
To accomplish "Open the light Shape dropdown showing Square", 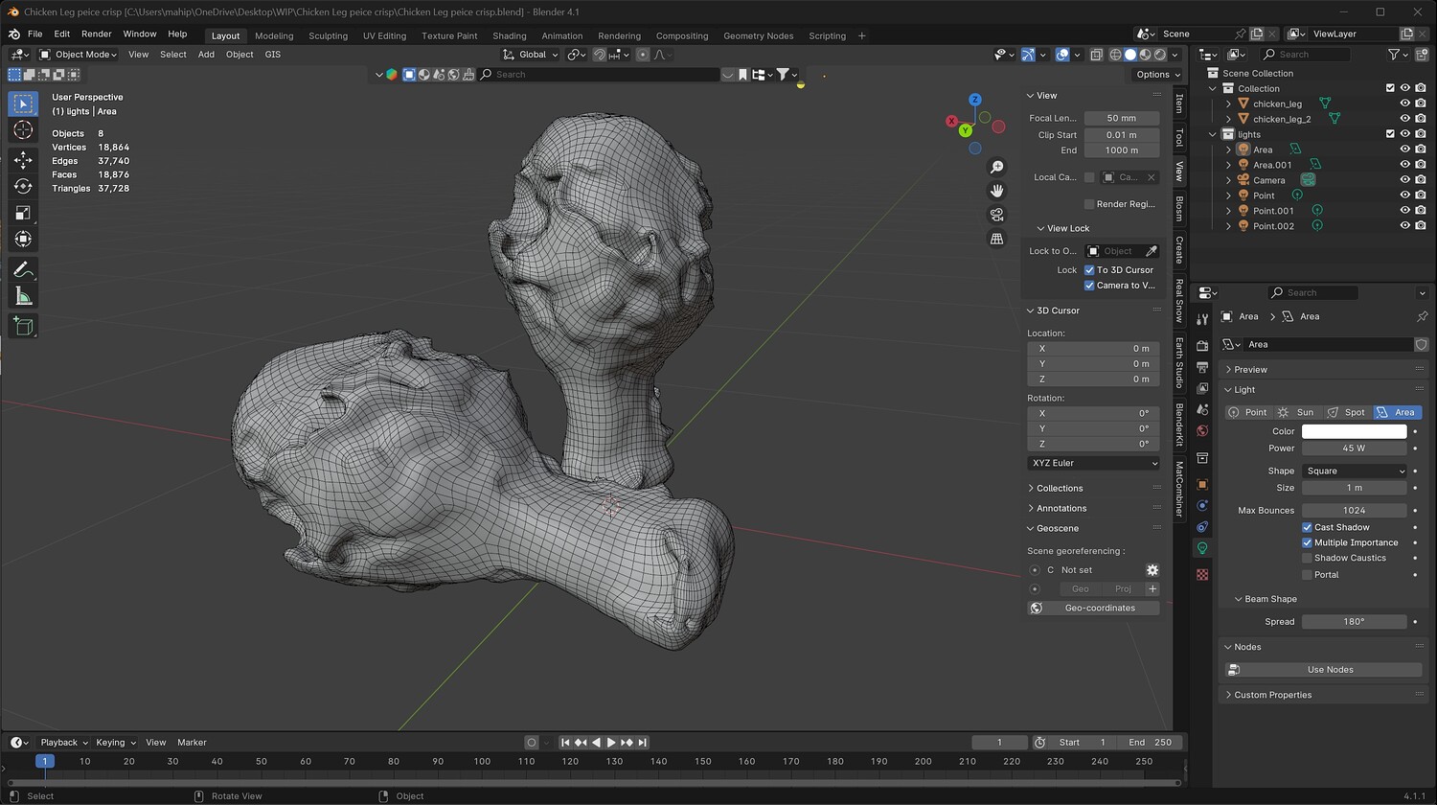I will [x=1354, y=471].
